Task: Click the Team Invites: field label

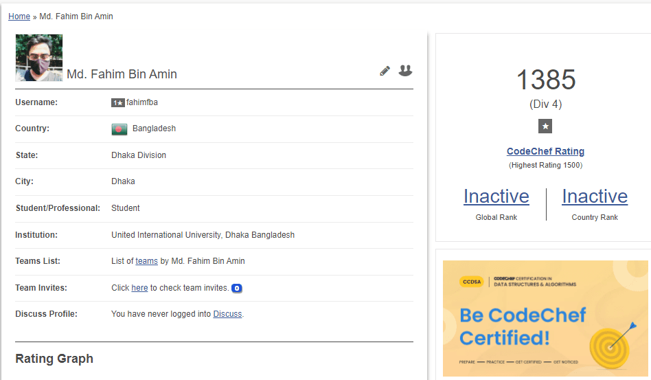Action: 41,288
